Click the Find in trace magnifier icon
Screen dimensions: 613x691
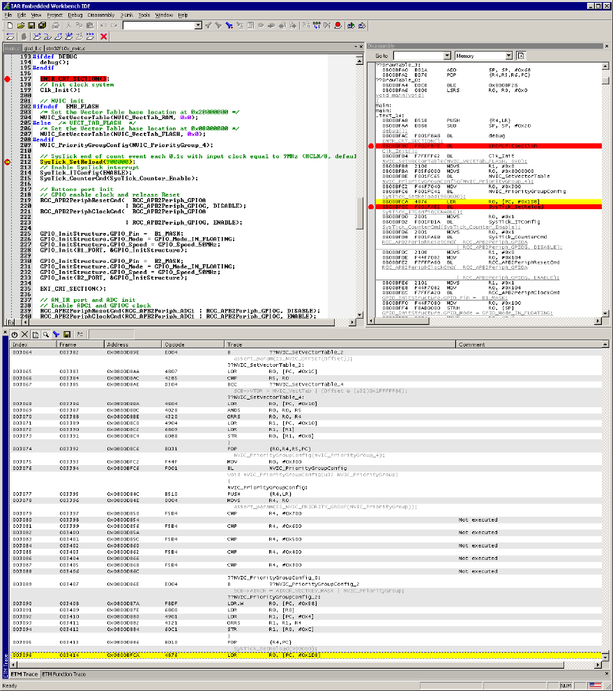point(45,335)
